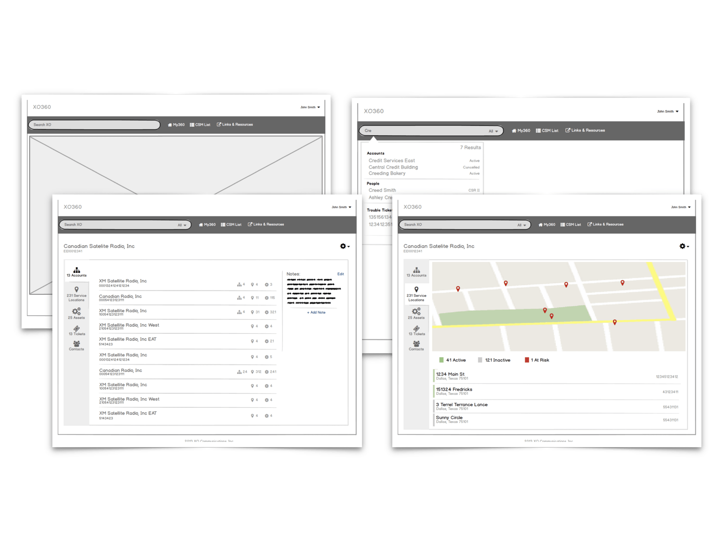Image resolution: width=723 pixels, height=545 pixels.
Task: Open 13 Tickets in accounts window sidebar
Action: [76, 331]
